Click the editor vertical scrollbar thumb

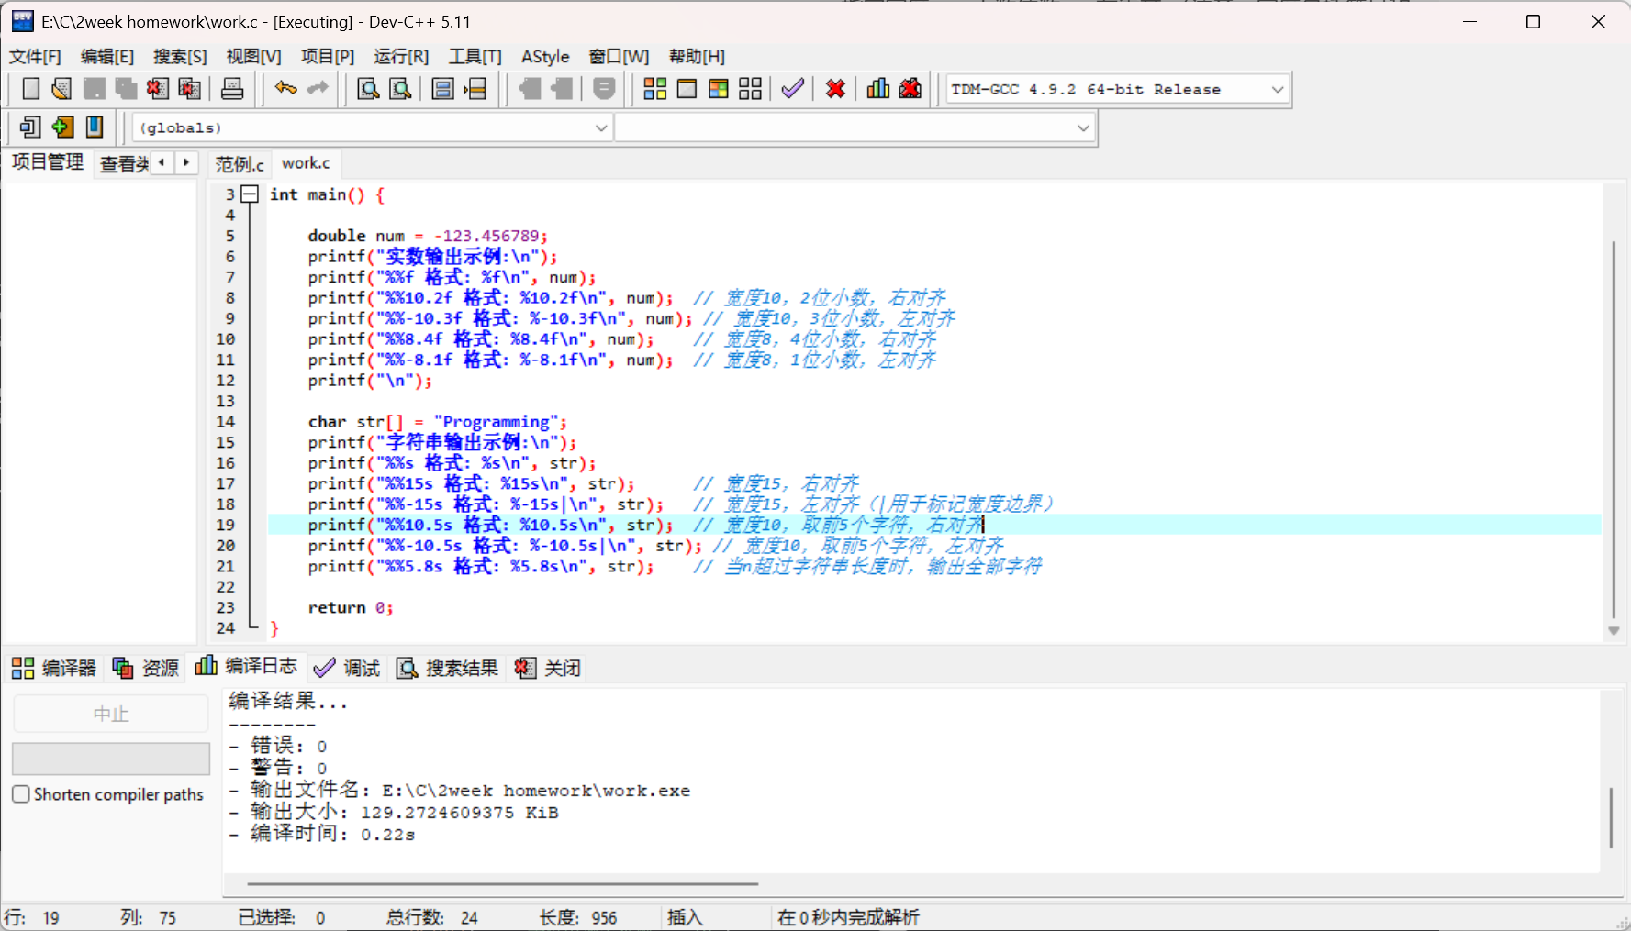(x=1614, y=429)
